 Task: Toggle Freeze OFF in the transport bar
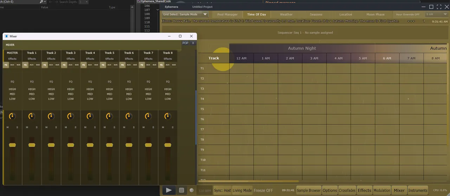tap(263, 190)
